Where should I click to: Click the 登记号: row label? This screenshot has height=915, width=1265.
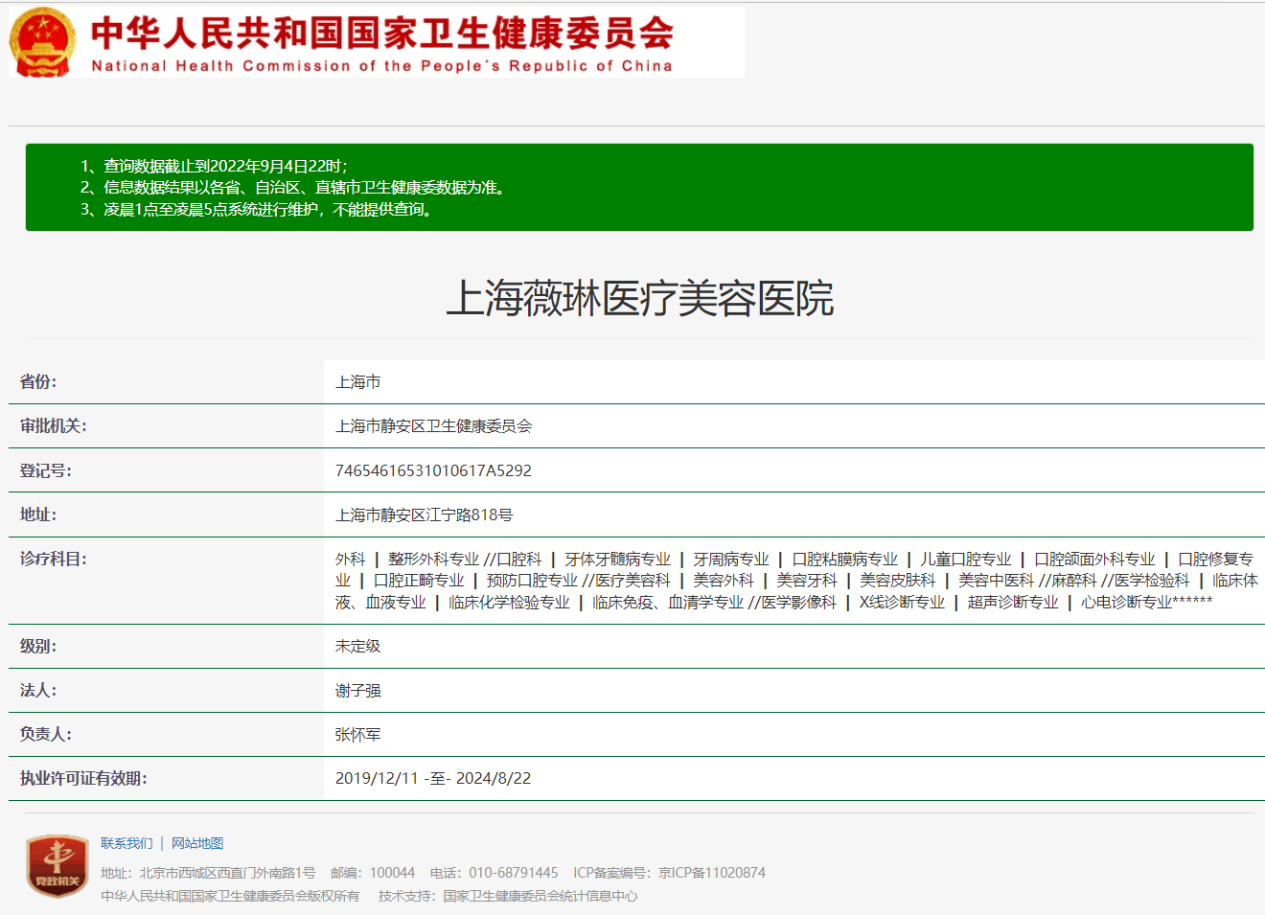pos(46,470)
